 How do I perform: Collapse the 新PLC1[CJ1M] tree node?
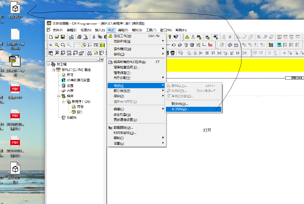pyautogui.click(x=54, y=70)
